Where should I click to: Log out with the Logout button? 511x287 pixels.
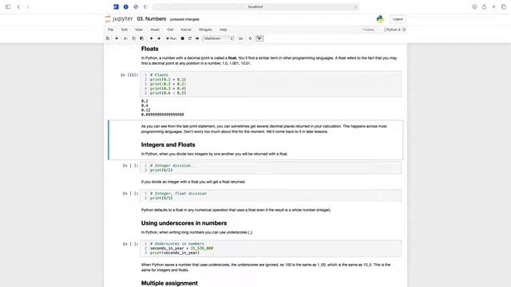pyautogui.click(x=398, y=19)
